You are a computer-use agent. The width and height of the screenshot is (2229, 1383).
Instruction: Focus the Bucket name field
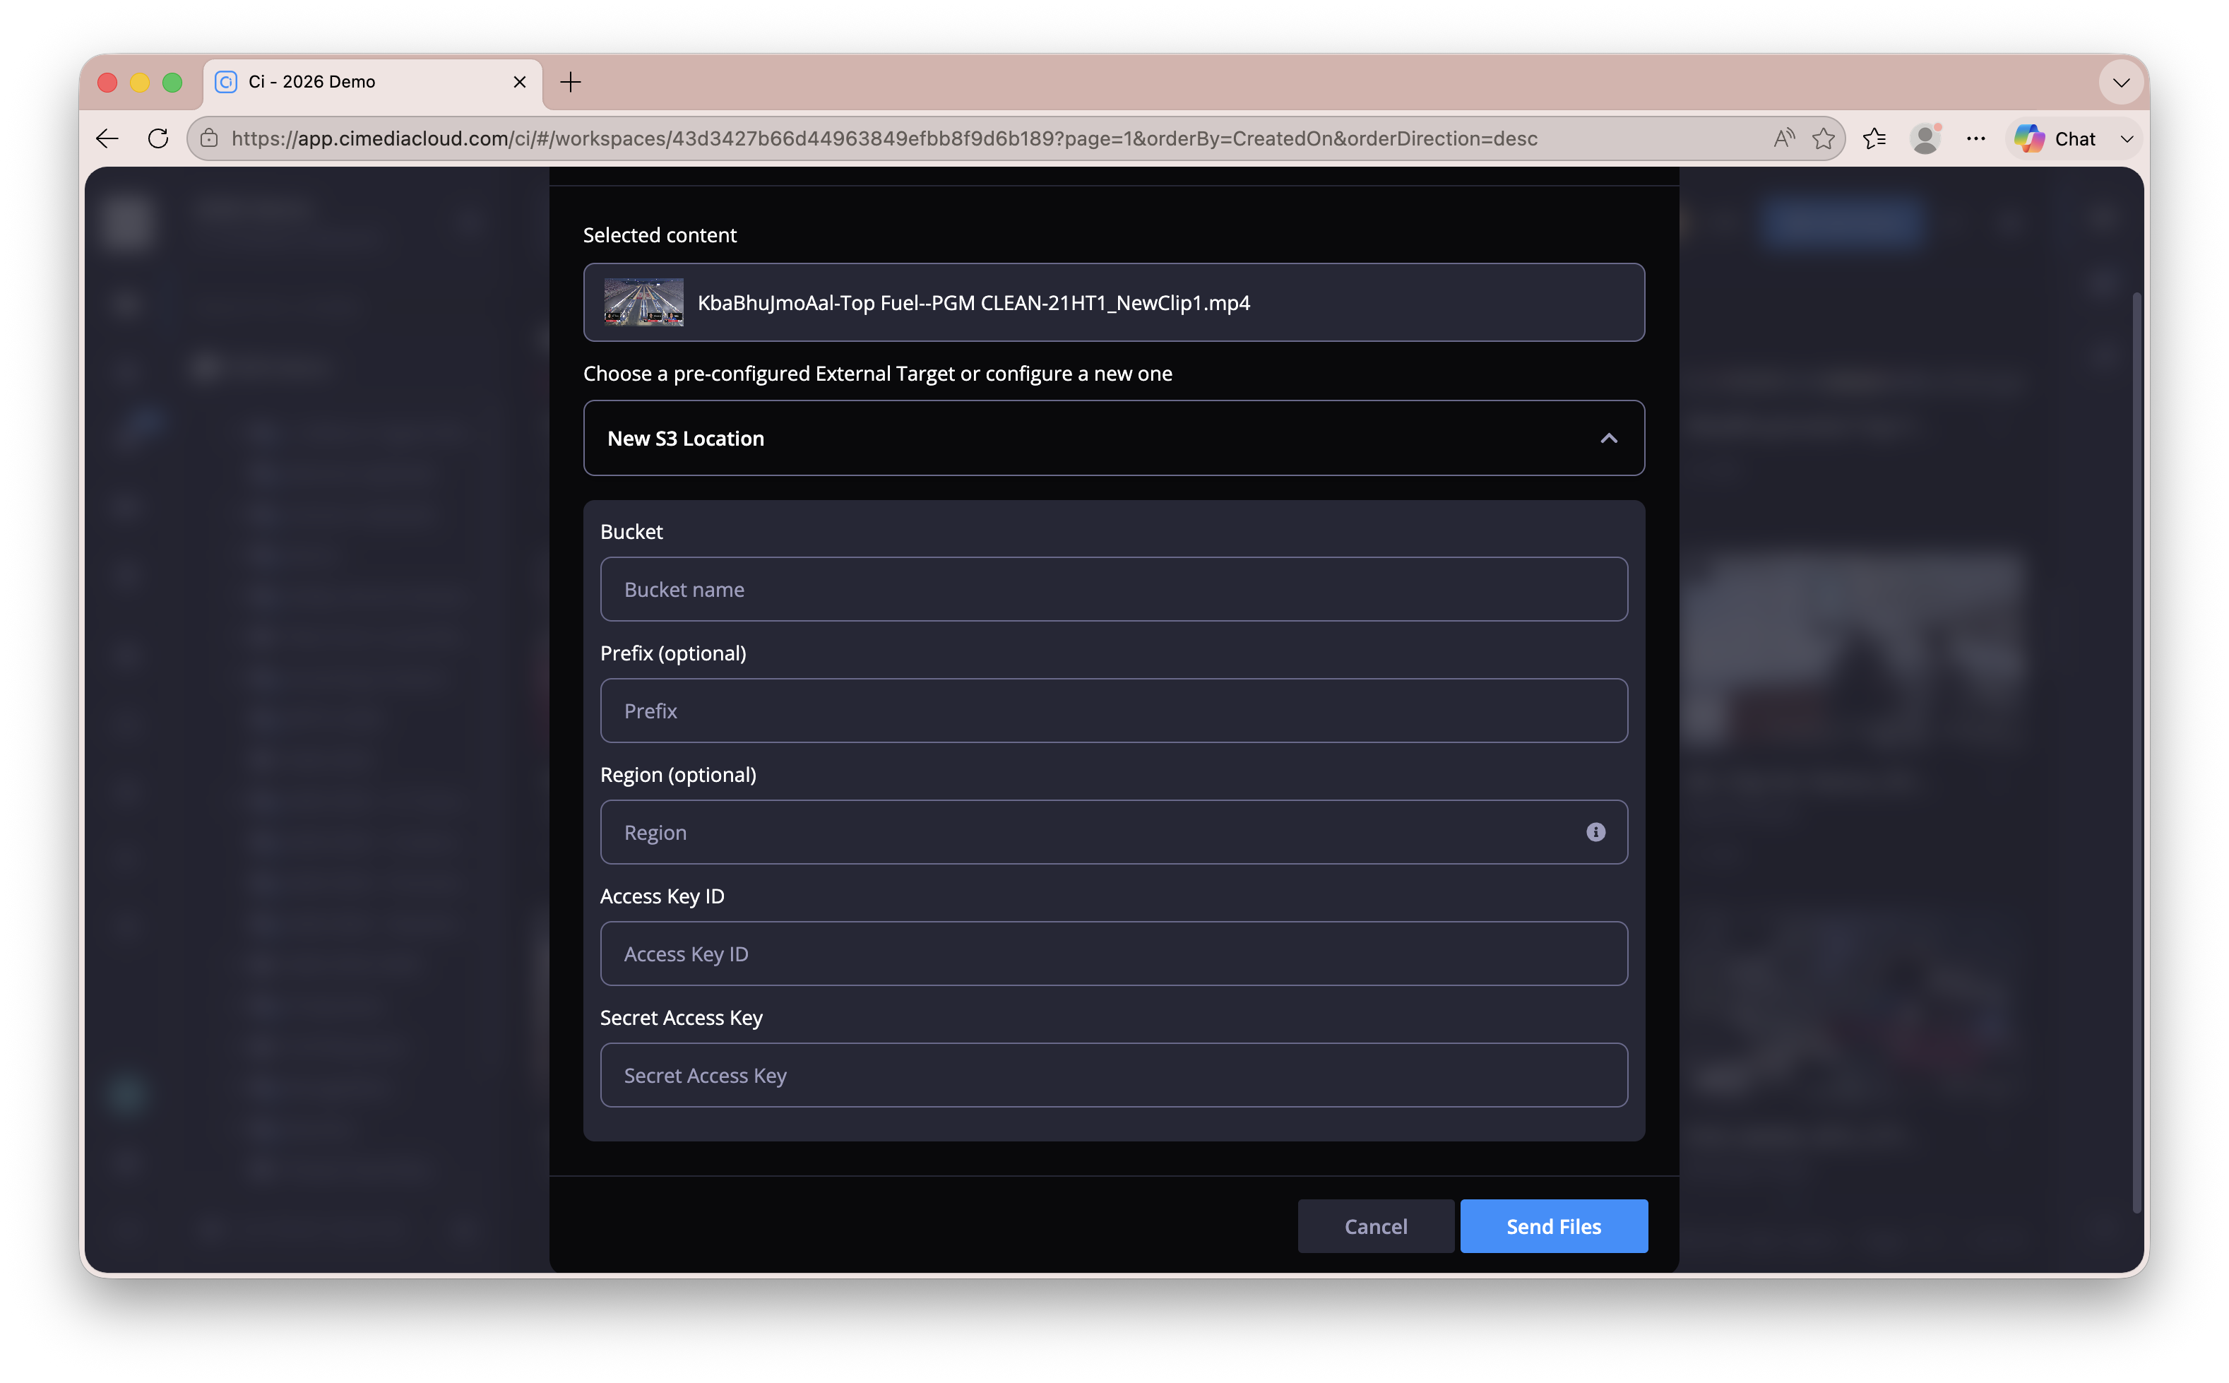point(1113,589)
